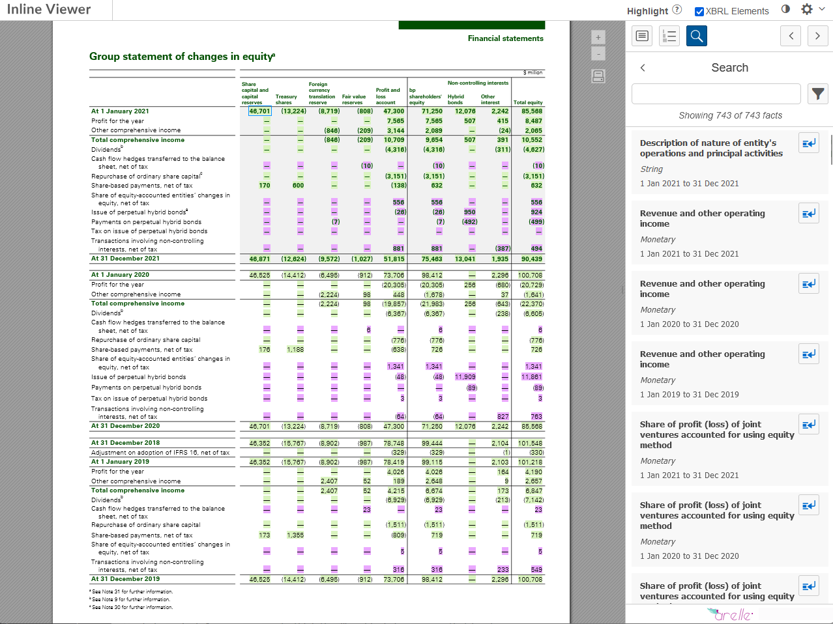Select the search facts magnifier icon
833x624 pixels.
click(697, 36)
